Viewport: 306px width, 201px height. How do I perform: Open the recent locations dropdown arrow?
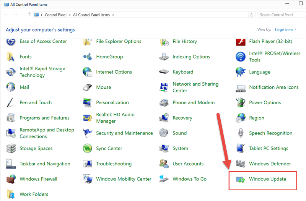click(22, 15)
